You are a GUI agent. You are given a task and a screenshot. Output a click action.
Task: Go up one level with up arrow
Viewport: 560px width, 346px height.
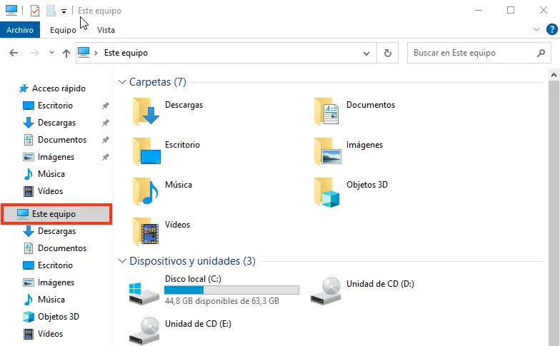pos(66,53)
